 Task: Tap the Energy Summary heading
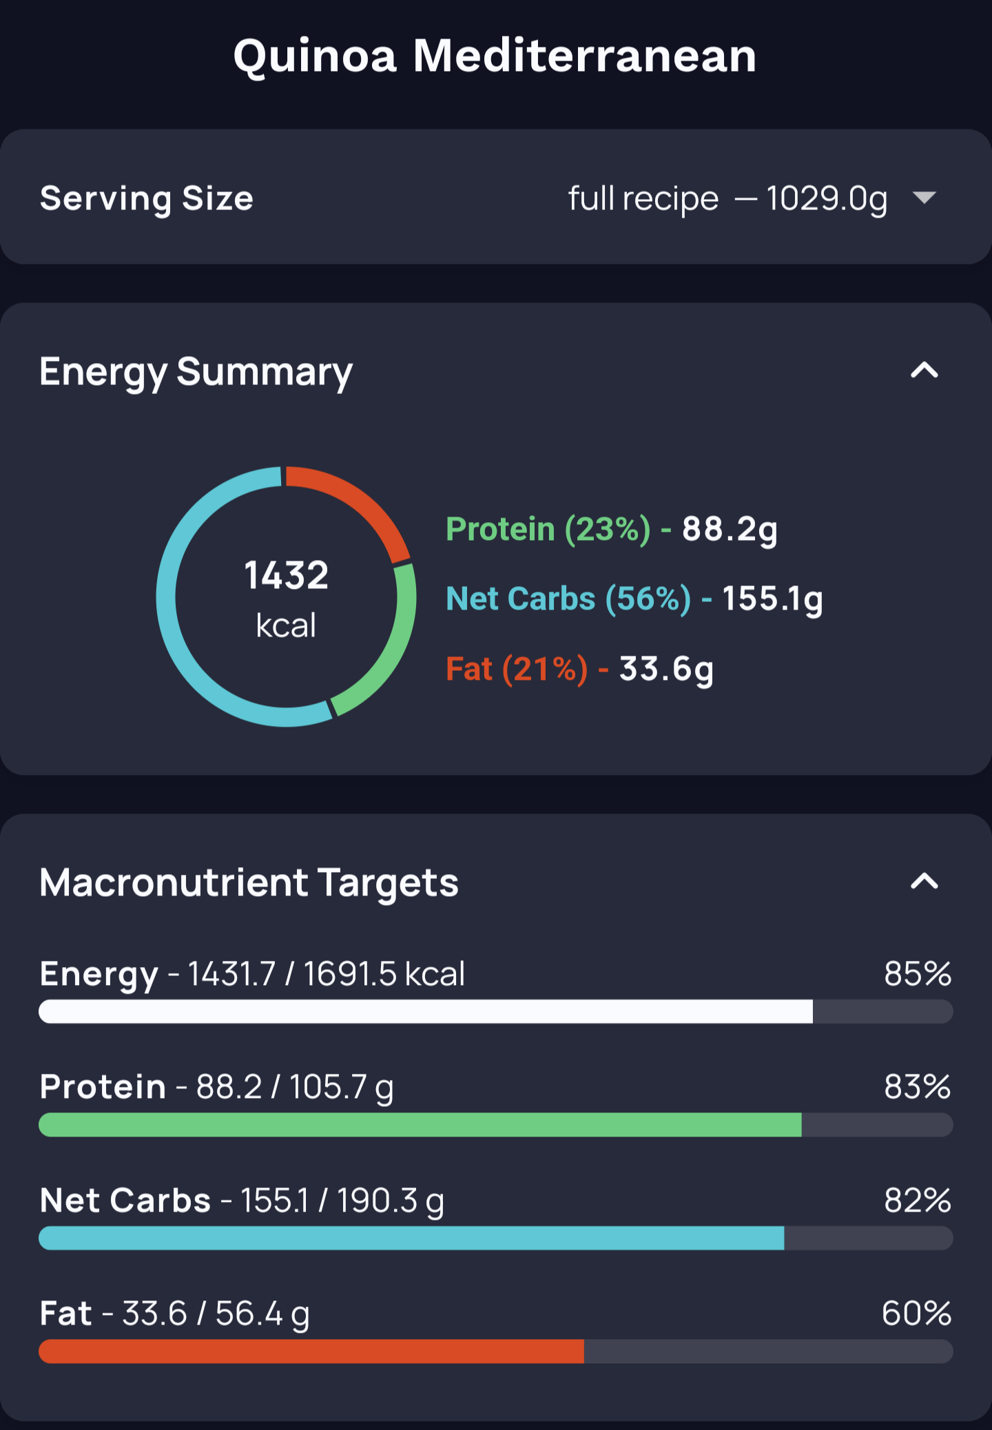(196, 371)
